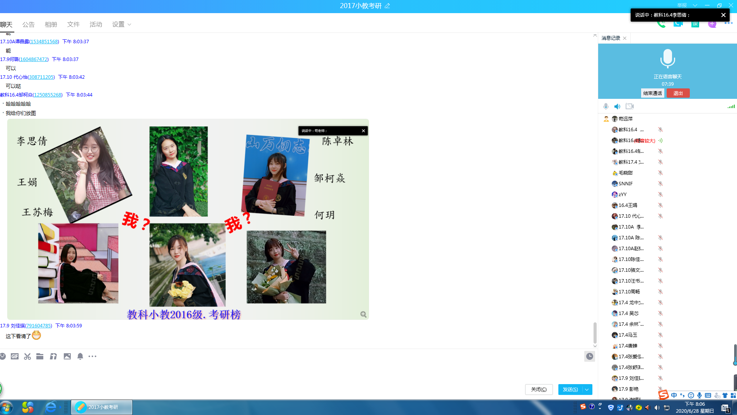Click the red 退出 button

pos(678,93)
